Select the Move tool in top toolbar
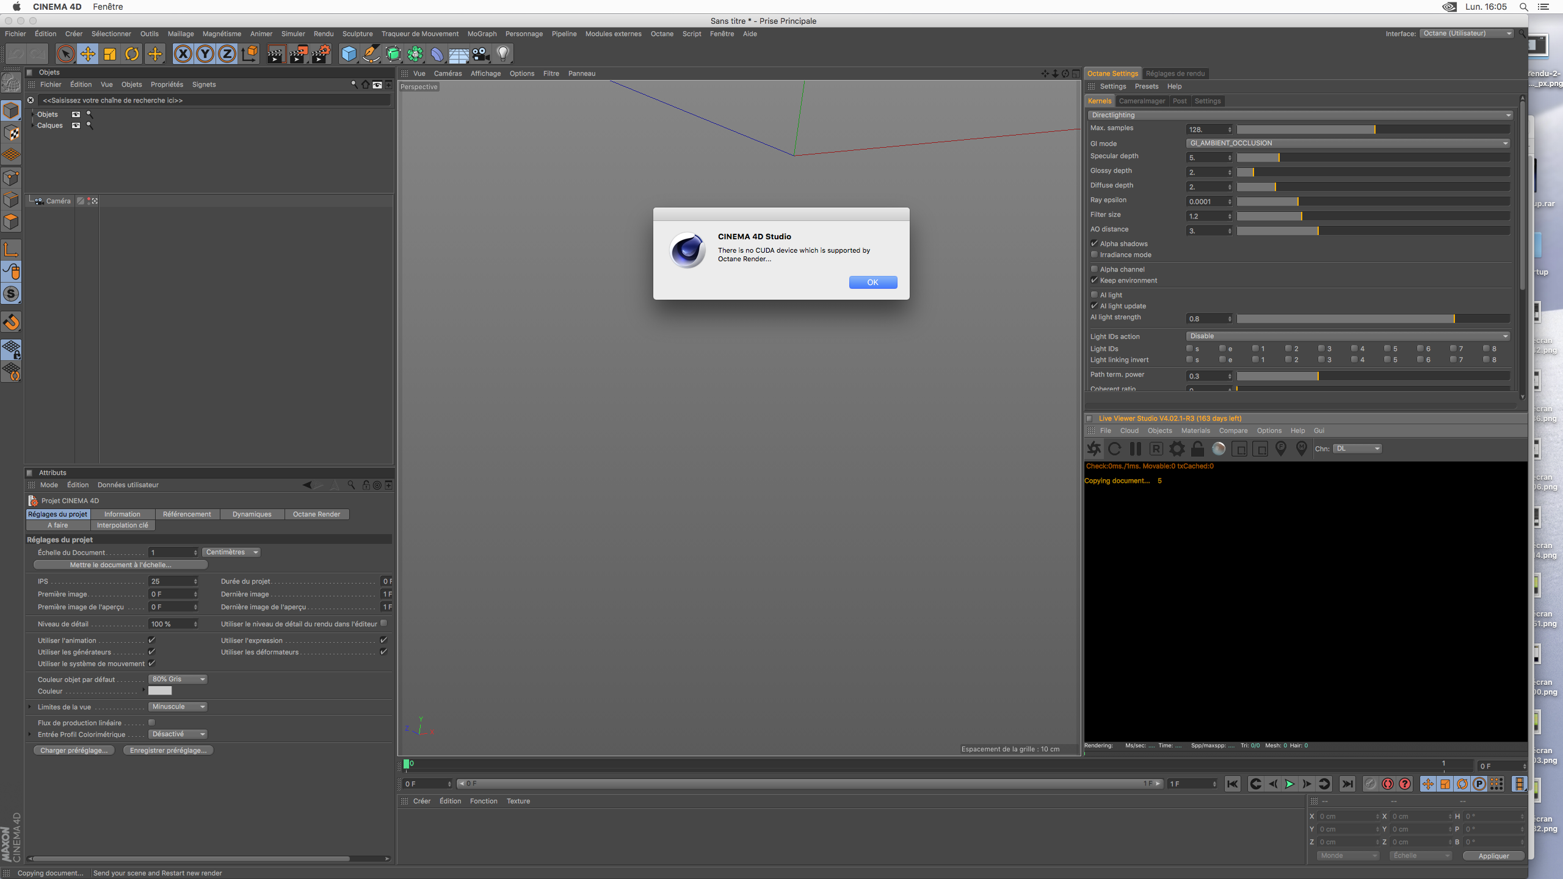 [x=88, y=54]
